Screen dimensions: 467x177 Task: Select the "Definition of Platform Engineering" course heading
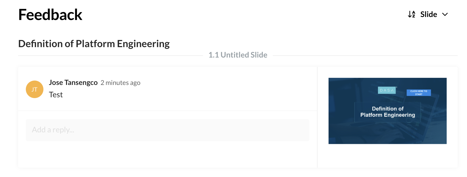pyautogui.click(x=94, y=44)
